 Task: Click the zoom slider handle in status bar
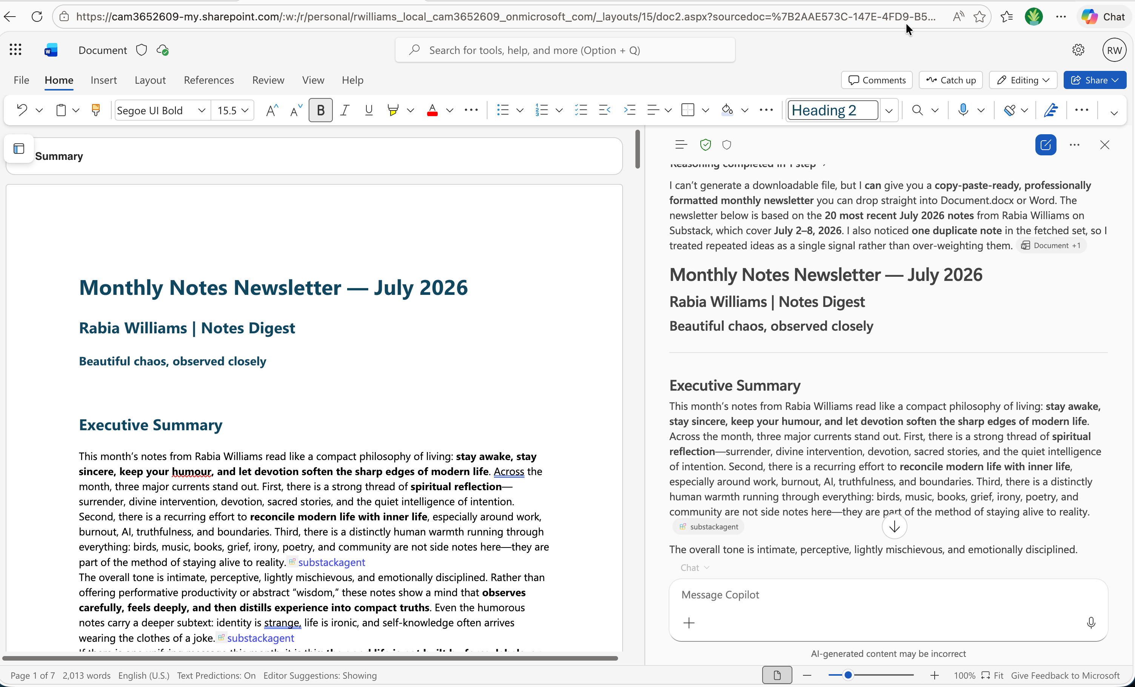(847, 675)
